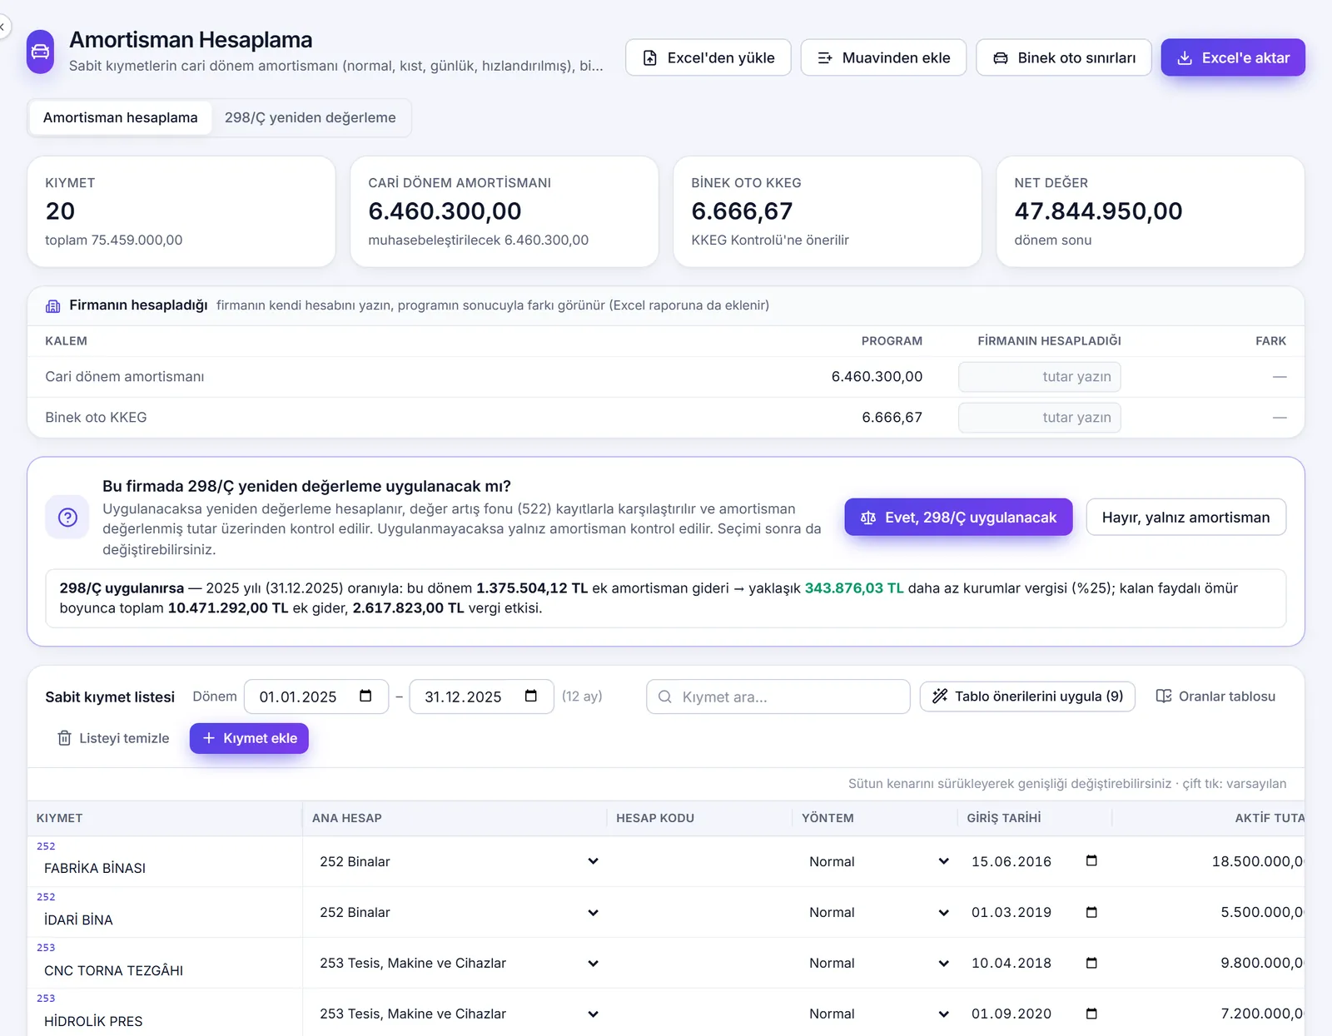The width and height of the screenshot is (1332, 1036).
Task: Click the 31.12.2025 period end field
Action: coord(482,696)
